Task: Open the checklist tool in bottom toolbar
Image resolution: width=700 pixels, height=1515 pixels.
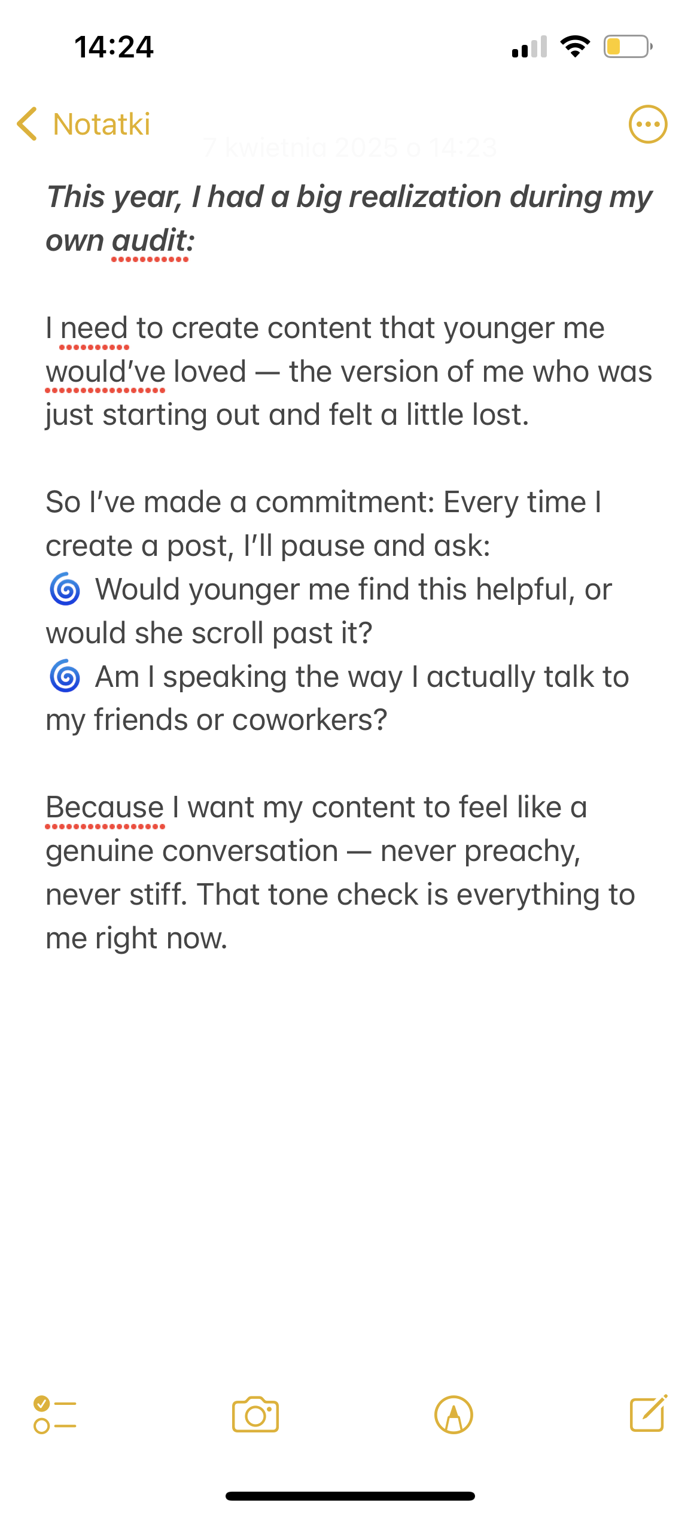Action: tap(55, 1414)
